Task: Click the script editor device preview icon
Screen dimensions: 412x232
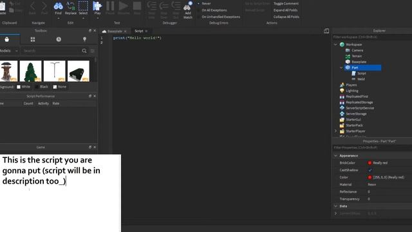Action: click(326, 31)
